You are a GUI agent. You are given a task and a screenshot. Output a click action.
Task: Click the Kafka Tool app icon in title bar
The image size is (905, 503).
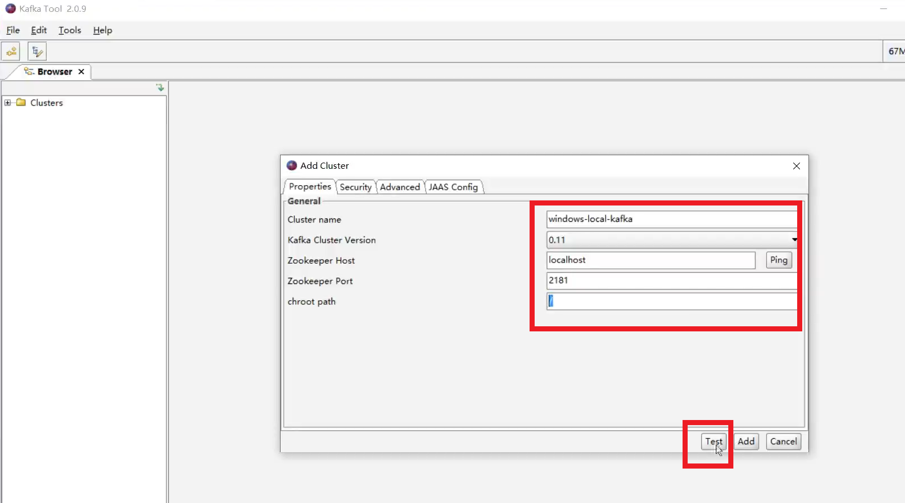pos(10,8)
